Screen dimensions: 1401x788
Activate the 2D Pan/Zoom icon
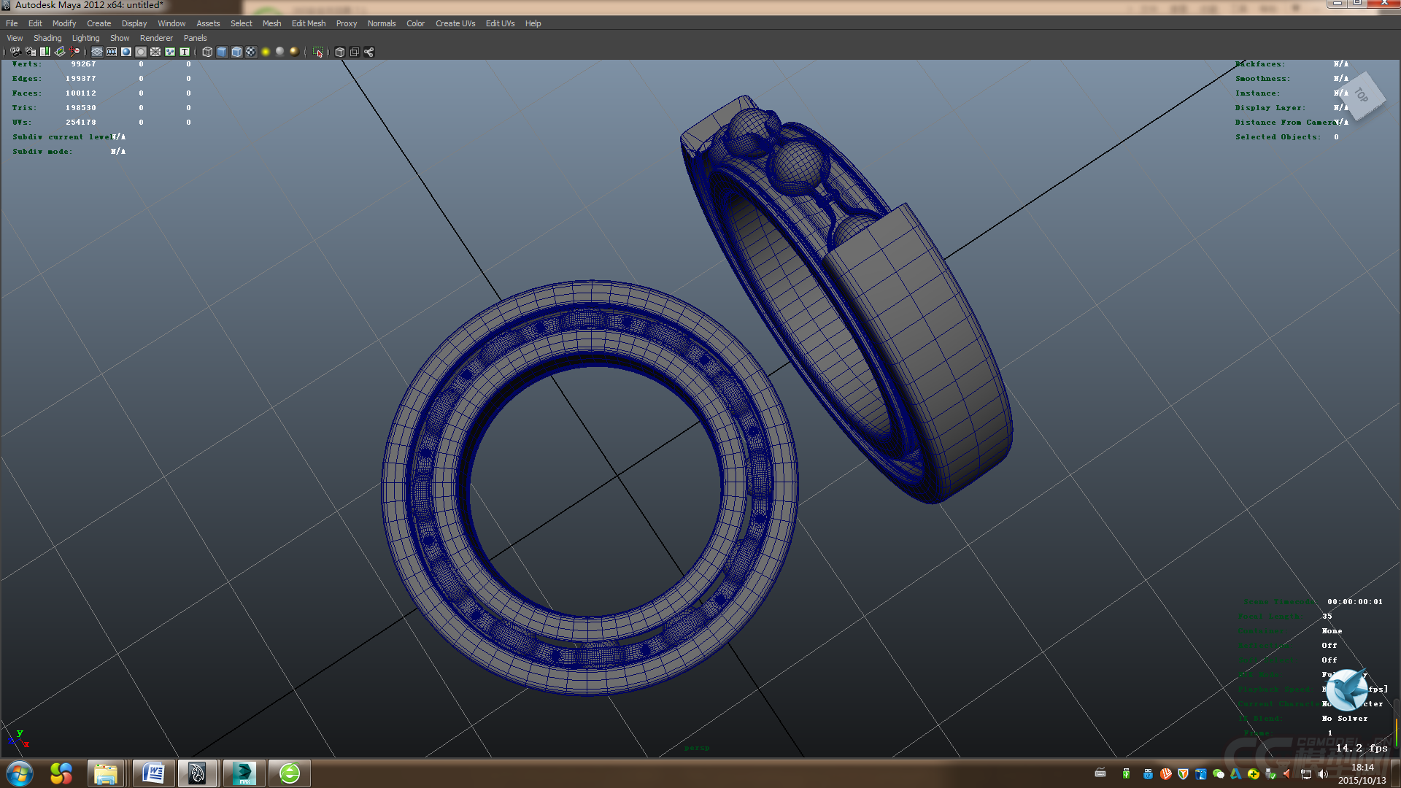(x=74, y=52)
